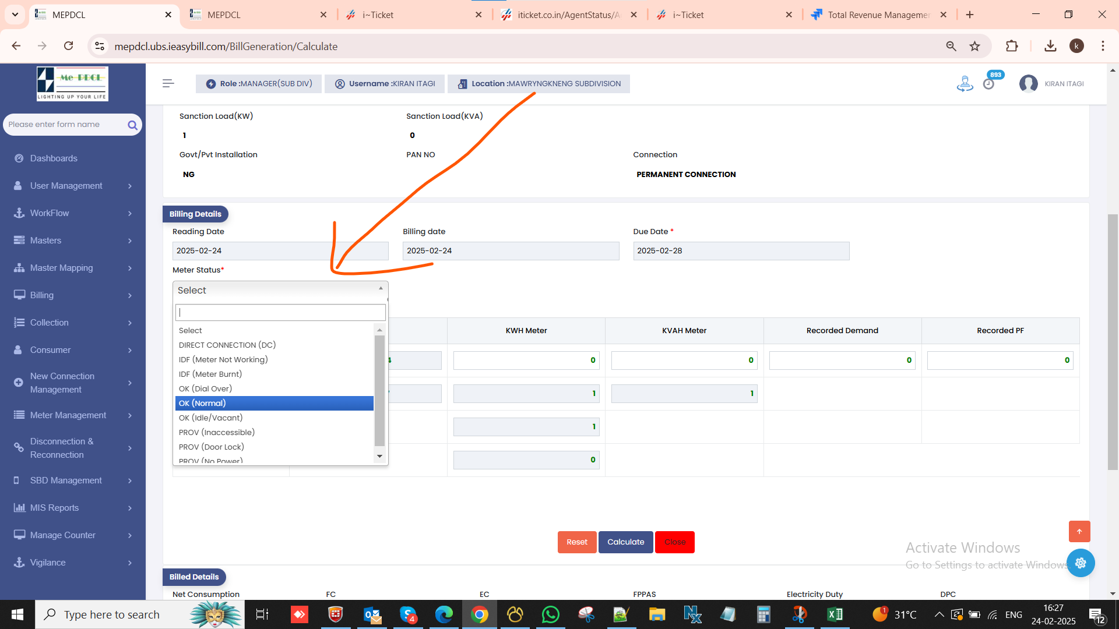
Task: Click the Reset button
Action: [577, 542]
